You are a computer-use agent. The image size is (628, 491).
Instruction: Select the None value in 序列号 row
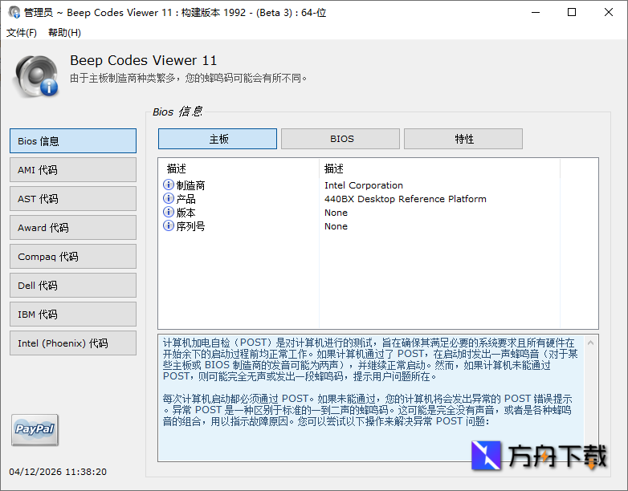pyautogui.click(x=336, y=226)
